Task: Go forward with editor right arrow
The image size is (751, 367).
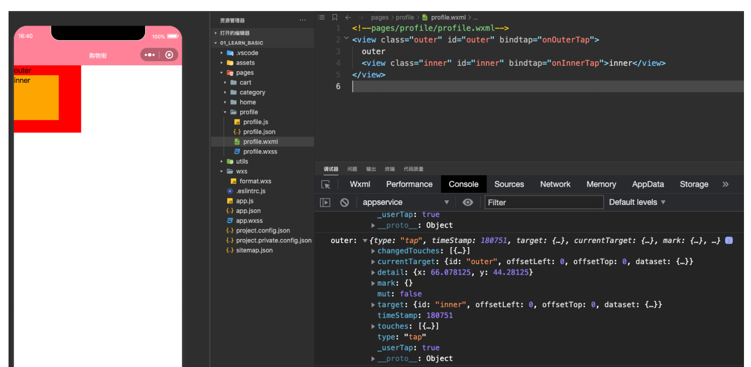Action: click(361, 18)
